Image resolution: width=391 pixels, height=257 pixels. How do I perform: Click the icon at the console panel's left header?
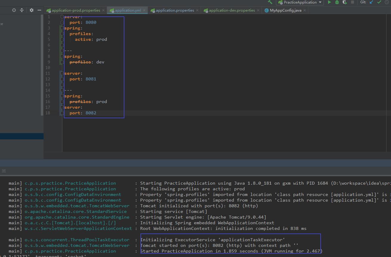(x=4, y=171)
